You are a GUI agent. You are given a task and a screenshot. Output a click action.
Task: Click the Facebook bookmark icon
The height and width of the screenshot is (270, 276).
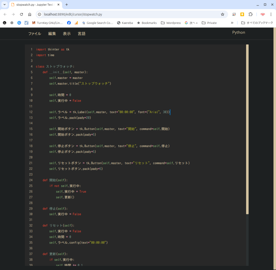pos(69,23)
